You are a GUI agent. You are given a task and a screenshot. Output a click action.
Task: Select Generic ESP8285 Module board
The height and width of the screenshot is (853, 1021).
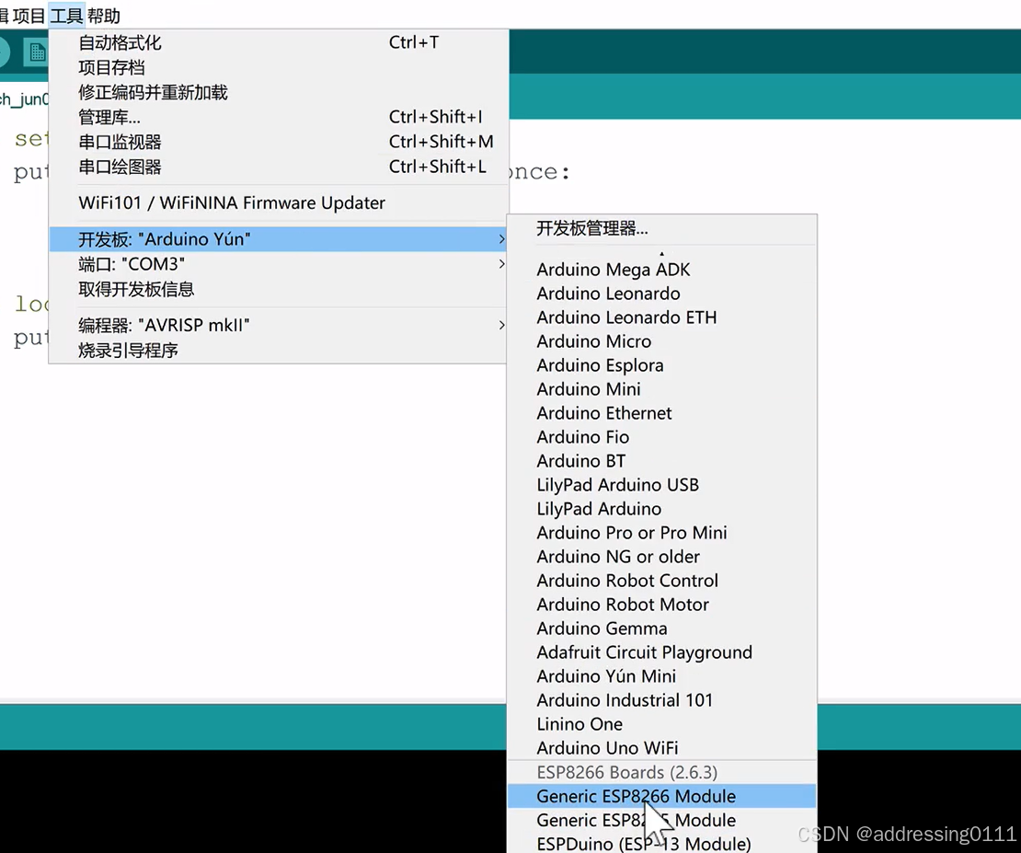[x=661, y=821]
